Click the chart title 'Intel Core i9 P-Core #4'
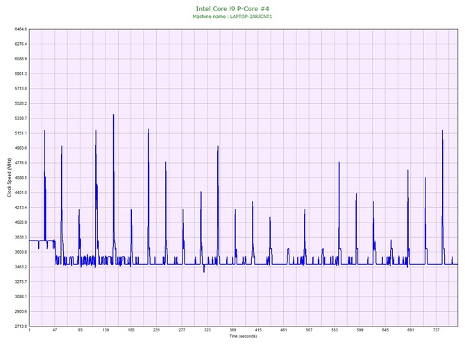The height and width of the screenshot is (348, 465). click(x=232, y=8)
